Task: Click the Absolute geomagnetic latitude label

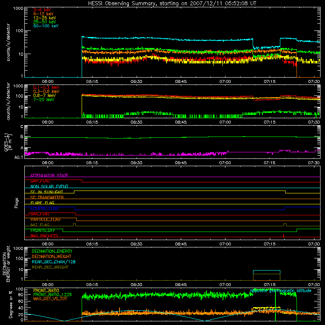Action: (281, 290)
